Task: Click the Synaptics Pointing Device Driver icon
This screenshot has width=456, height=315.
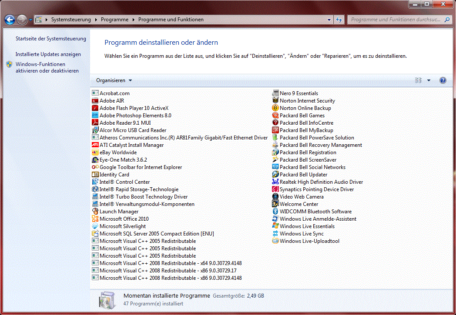Action: (275, 189)
